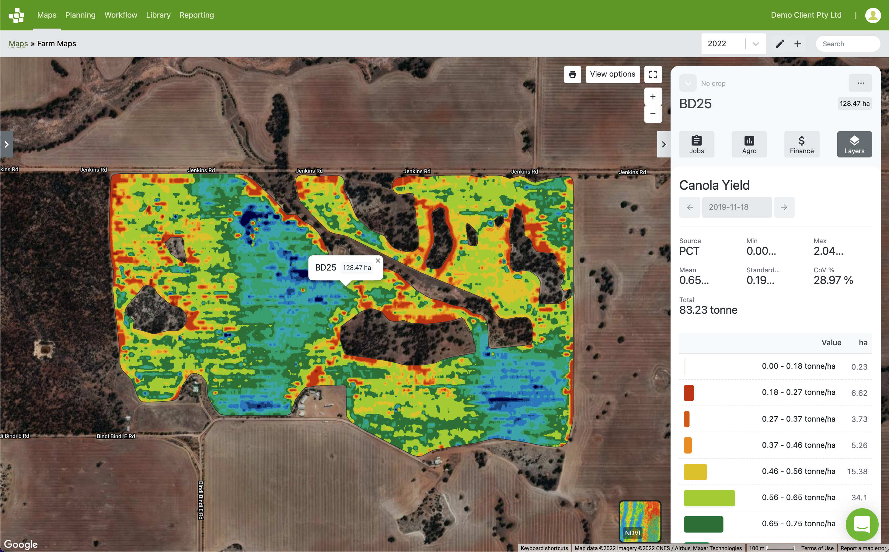
Task: Expand the No crop dropdown chevron
Action: pyautogui.click(x=688, y=83)
